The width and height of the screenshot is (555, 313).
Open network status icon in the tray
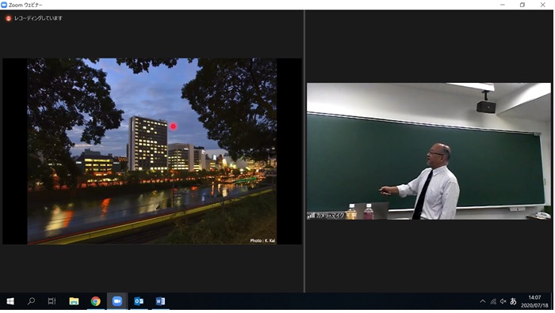coord(493,301)
